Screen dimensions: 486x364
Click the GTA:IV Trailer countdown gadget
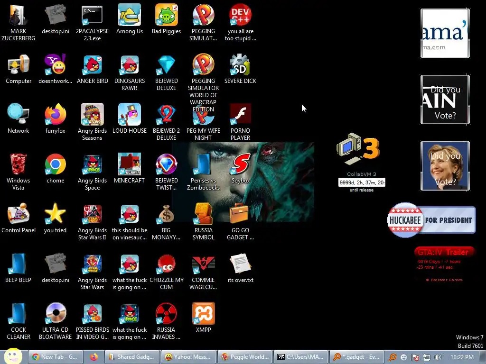[x=444, y=264]
